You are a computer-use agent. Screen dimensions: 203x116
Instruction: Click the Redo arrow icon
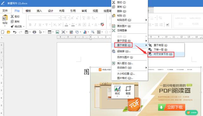click(20, 32)
